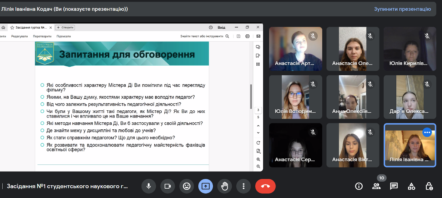Screen dimensions: 442x198
Task: Select Юлія Кирилів... video tile
Action: pos(410,49)
